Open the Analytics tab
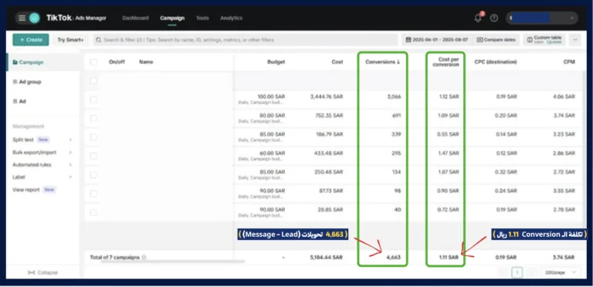 point(231,18)
